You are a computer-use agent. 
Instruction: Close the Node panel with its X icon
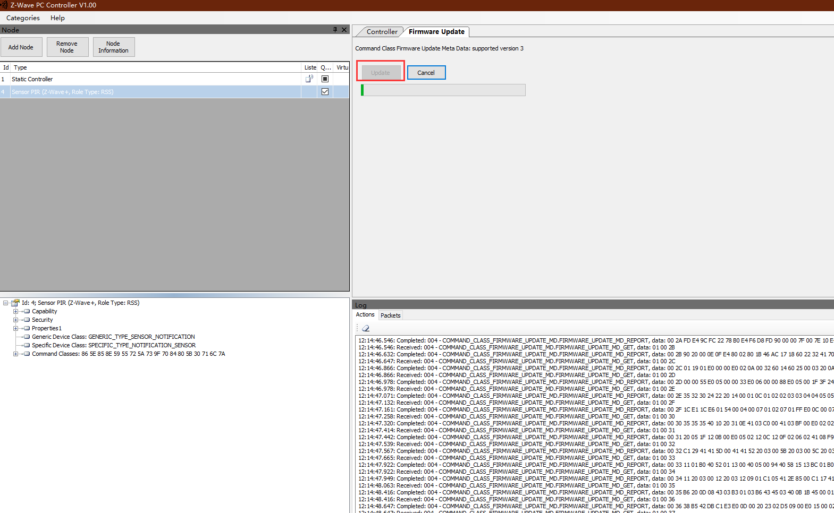[x=344, y=30]
